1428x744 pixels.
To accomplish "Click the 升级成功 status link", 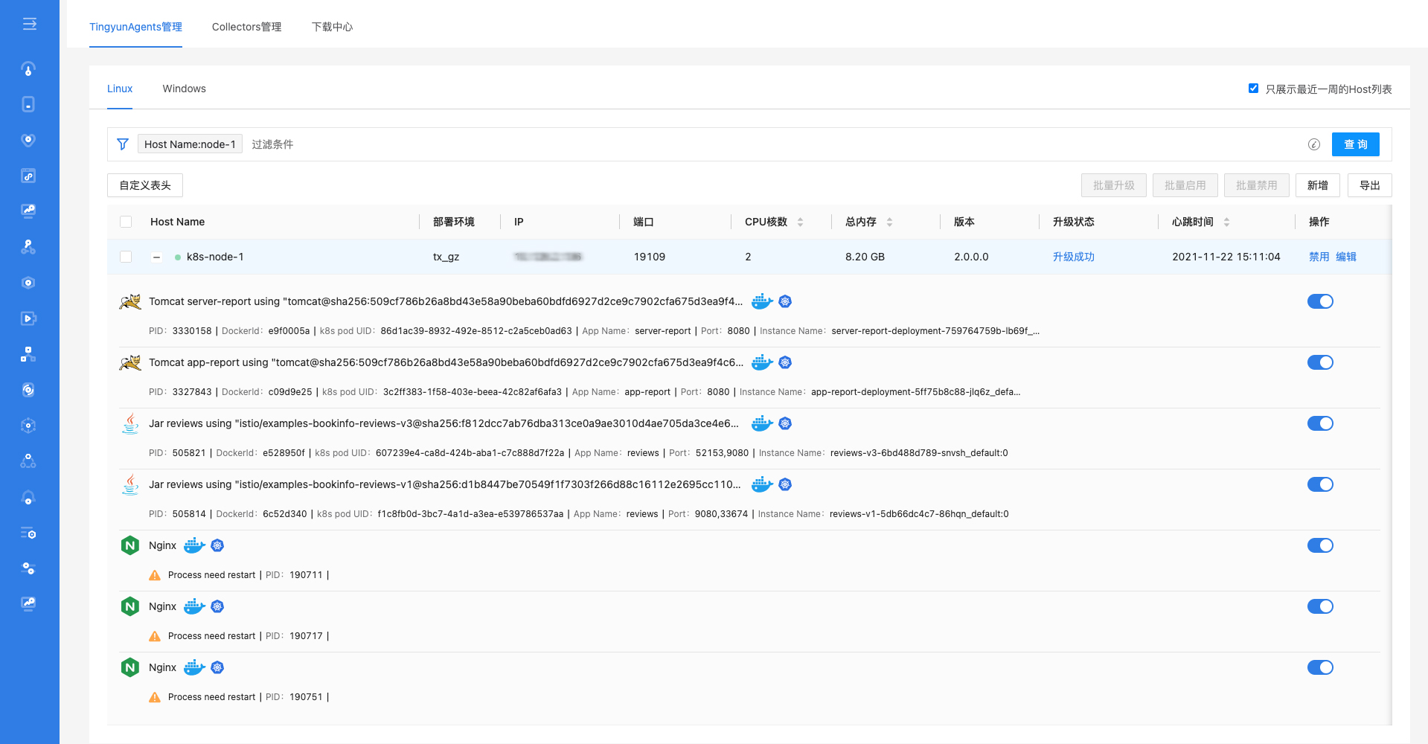I will pos(1073,257).
